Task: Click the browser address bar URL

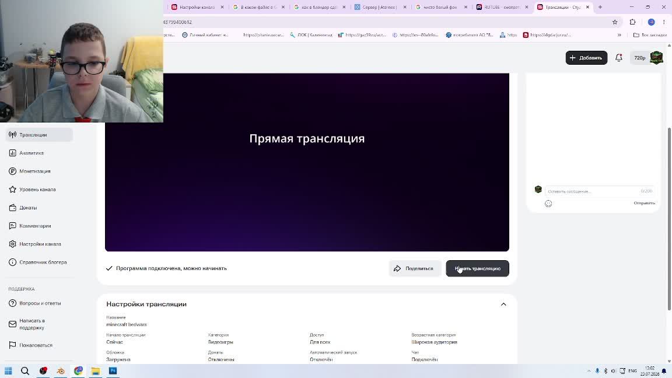Action: point(177,22)
